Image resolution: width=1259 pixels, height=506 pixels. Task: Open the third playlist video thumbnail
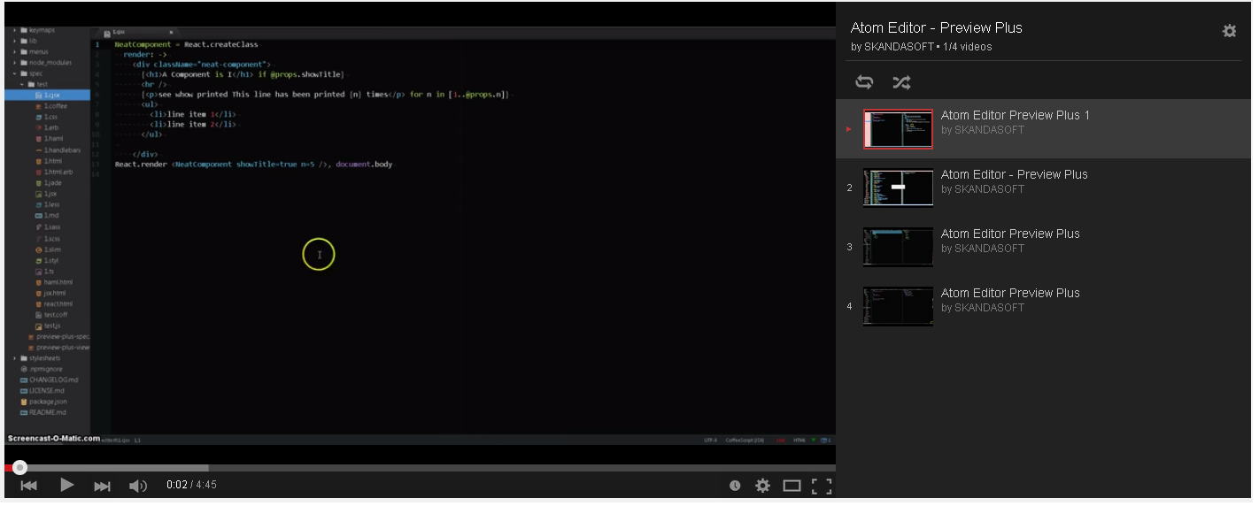(x=898, y=247)
